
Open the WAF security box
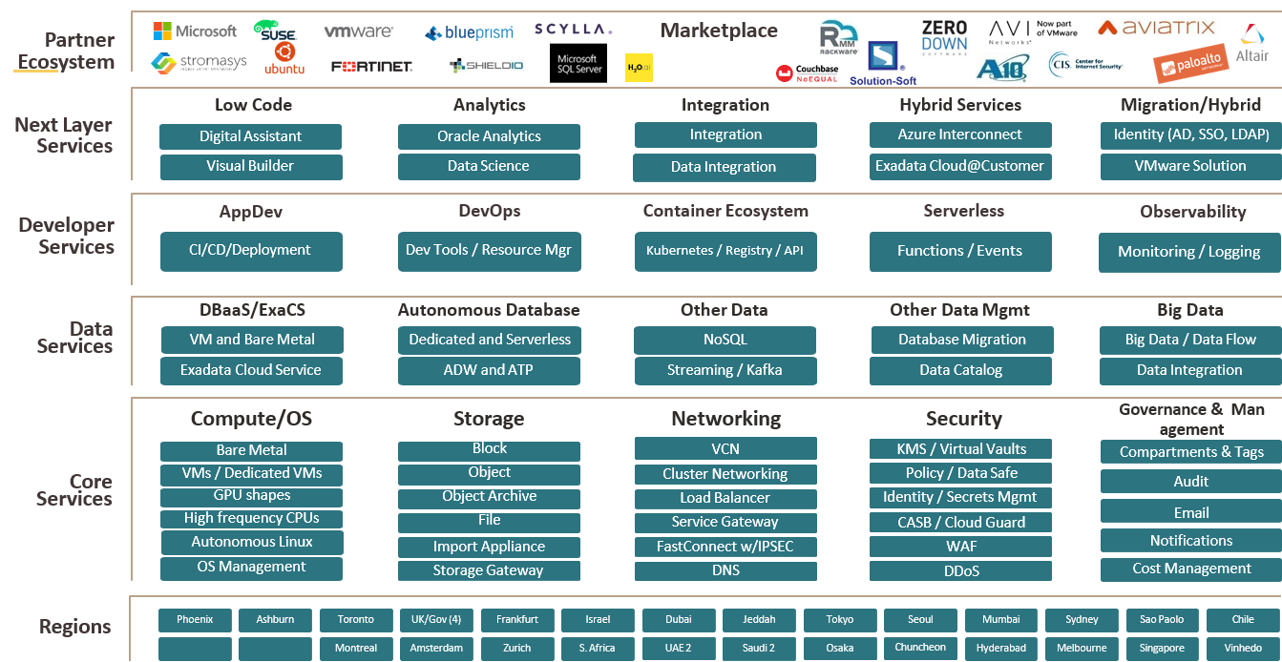(x=960, y=548)
